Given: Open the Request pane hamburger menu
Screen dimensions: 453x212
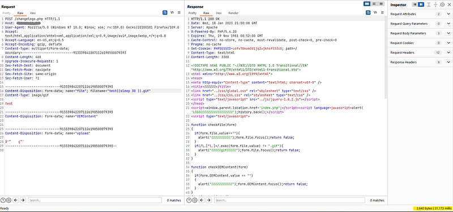Looking at the screenshot, I should tap(179, 12).
